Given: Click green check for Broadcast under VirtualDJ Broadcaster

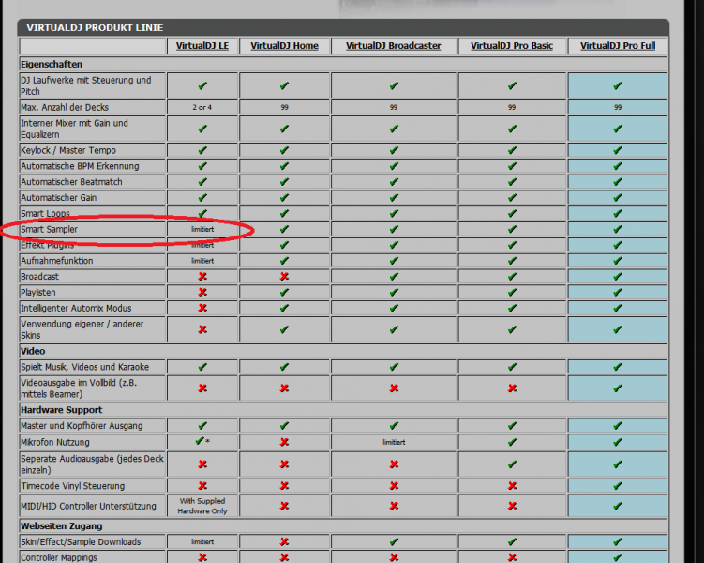Looking at the screenshot, I should click(394, 276).
